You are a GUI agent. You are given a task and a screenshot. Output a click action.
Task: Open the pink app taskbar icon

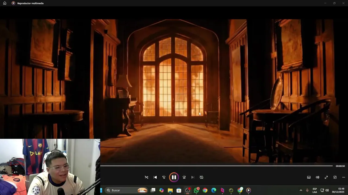tap(222, 190)
